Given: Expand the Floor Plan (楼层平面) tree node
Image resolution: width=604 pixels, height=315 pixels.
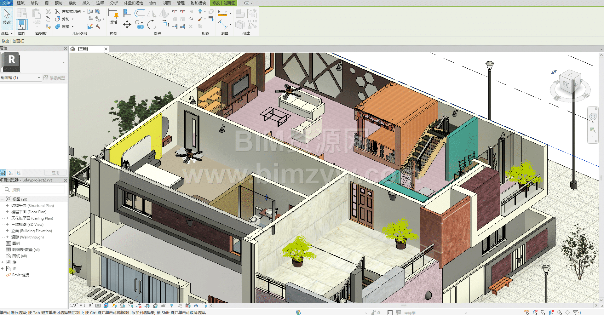Looking at the screenshot, I should [7, 212].
